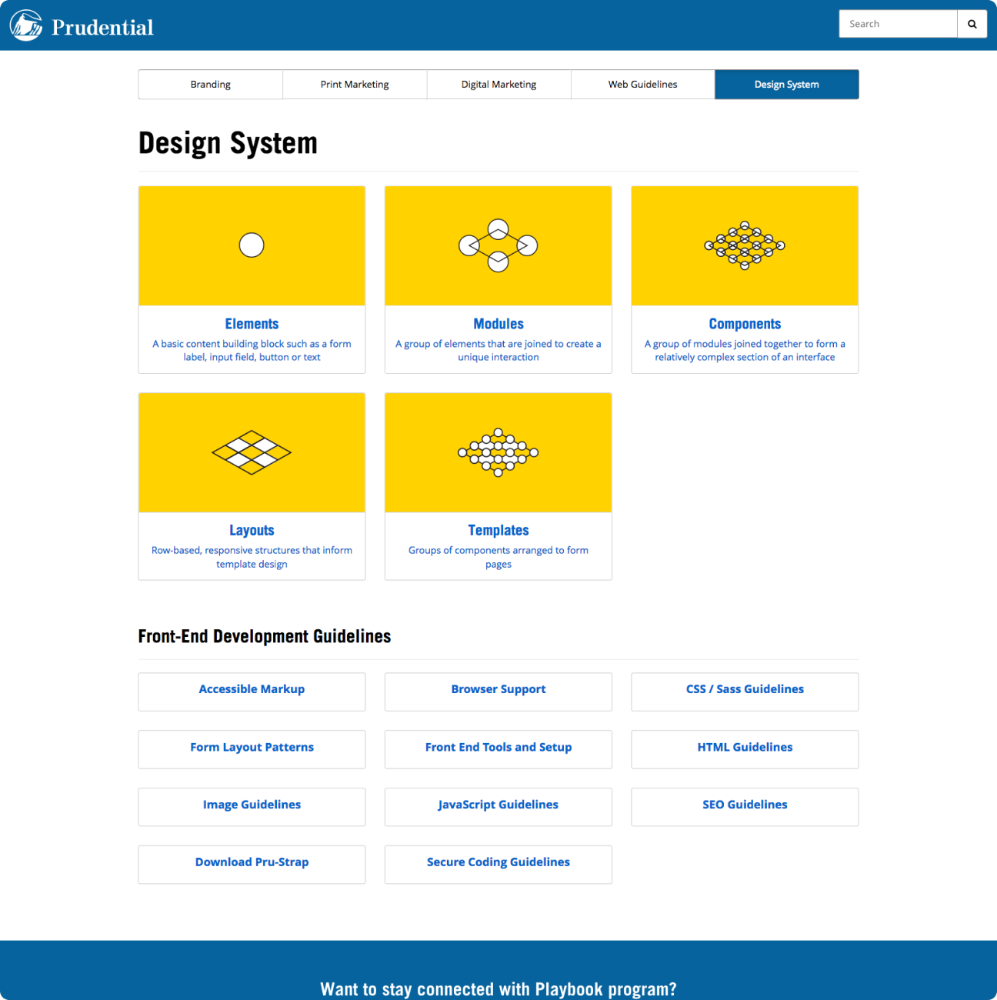
Task: Click the Prudential wordmark text
Action: (x=102, y=28)
